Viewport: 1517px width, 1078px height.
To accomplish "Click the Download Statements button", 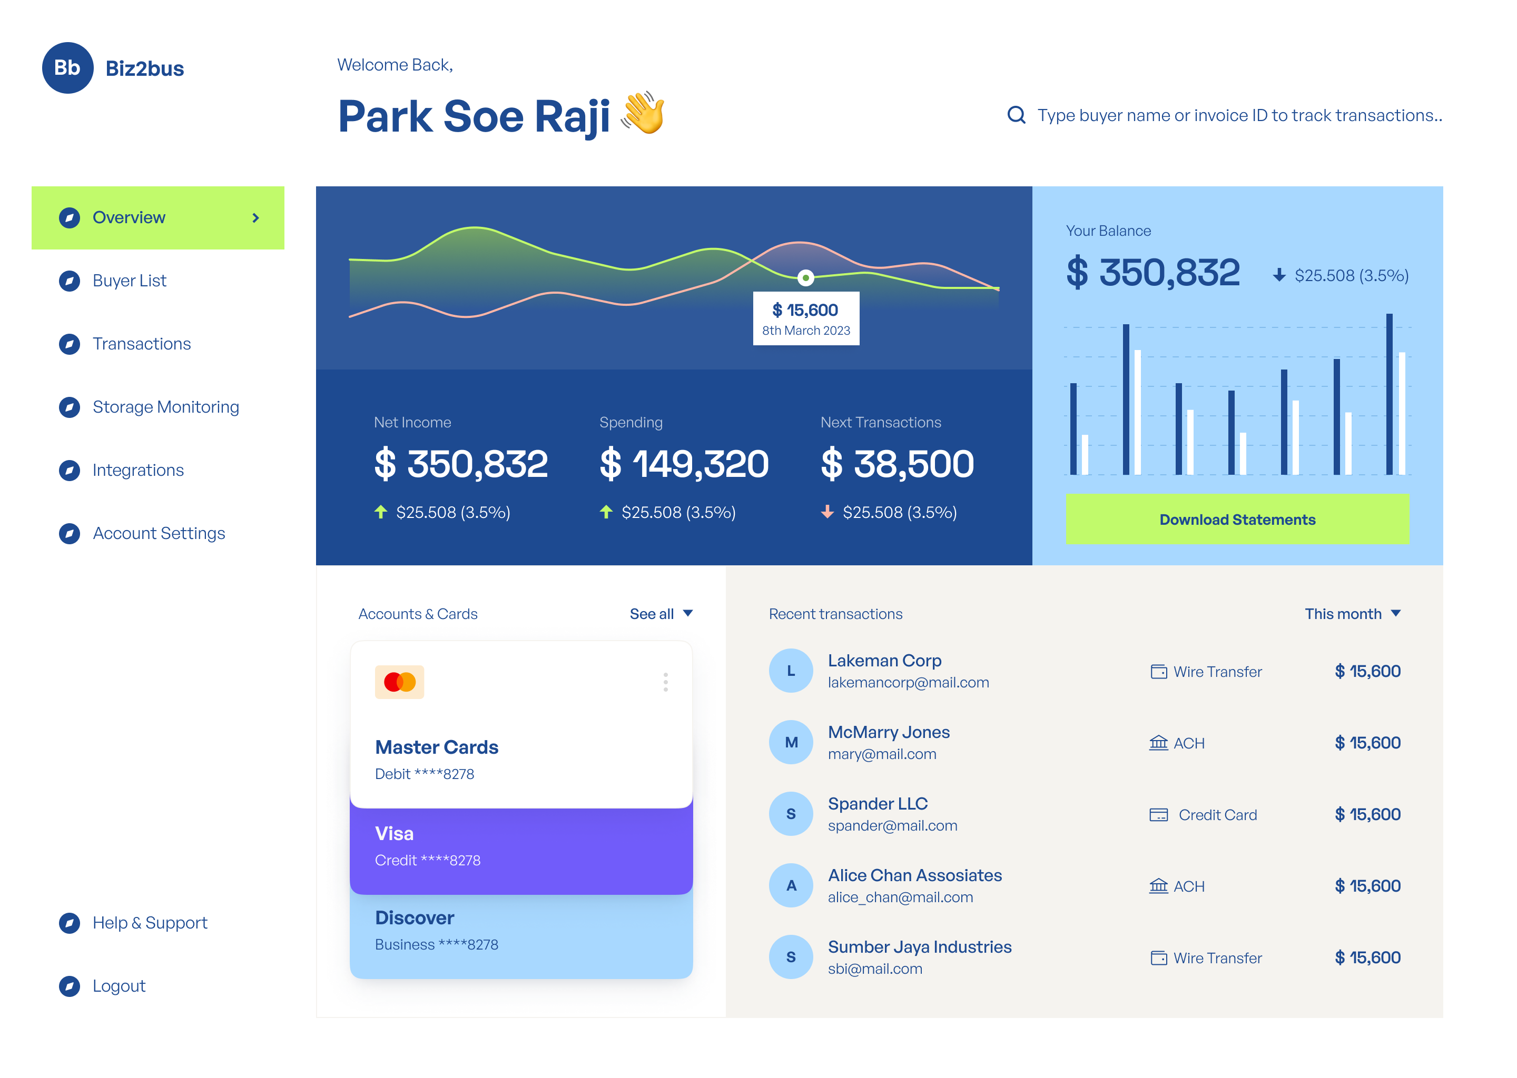I will point(1237,520).
